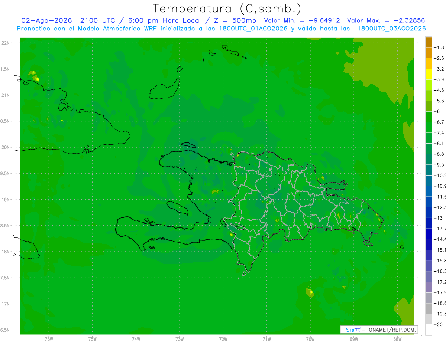Click the '69W' longitude axis label
446x344 pixels.
[x=354, y=339]
